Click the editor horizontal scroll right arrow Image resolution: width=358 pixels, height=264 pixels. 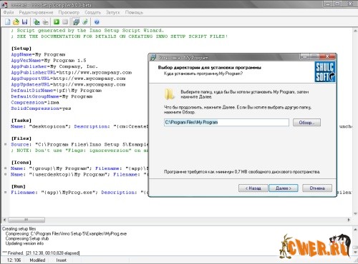click(x=349, y=220)
